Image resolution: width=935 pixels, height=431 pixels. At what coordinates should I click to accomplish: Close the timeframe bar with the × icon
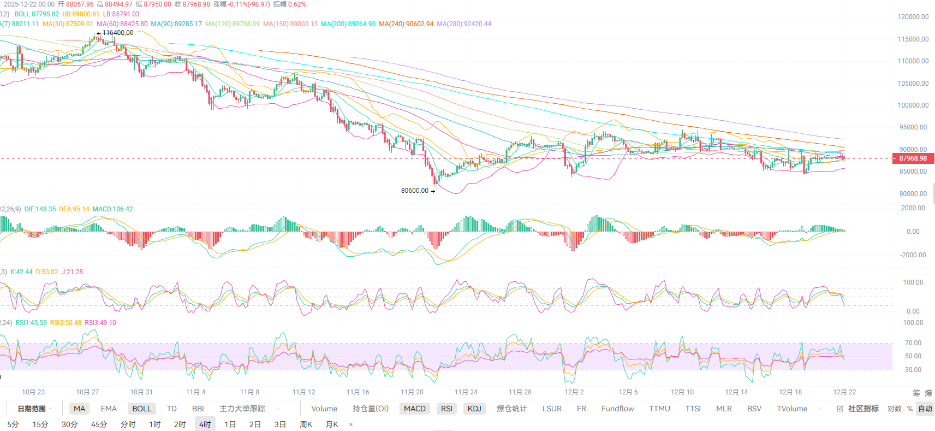click(351, 424)
